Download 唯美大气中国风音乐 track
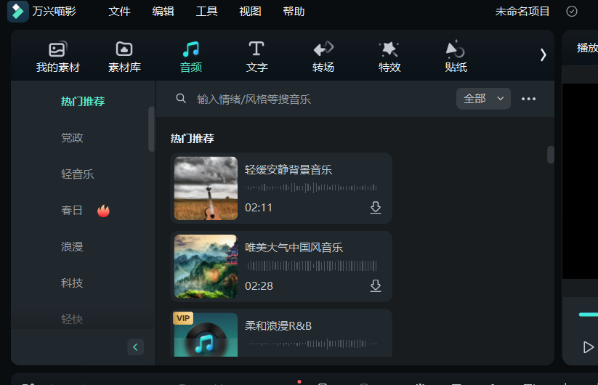The height and width of the screenshot is (385, 598). coord(376,285)
